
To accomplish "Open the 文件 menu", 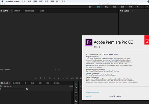I will point(24,2).
